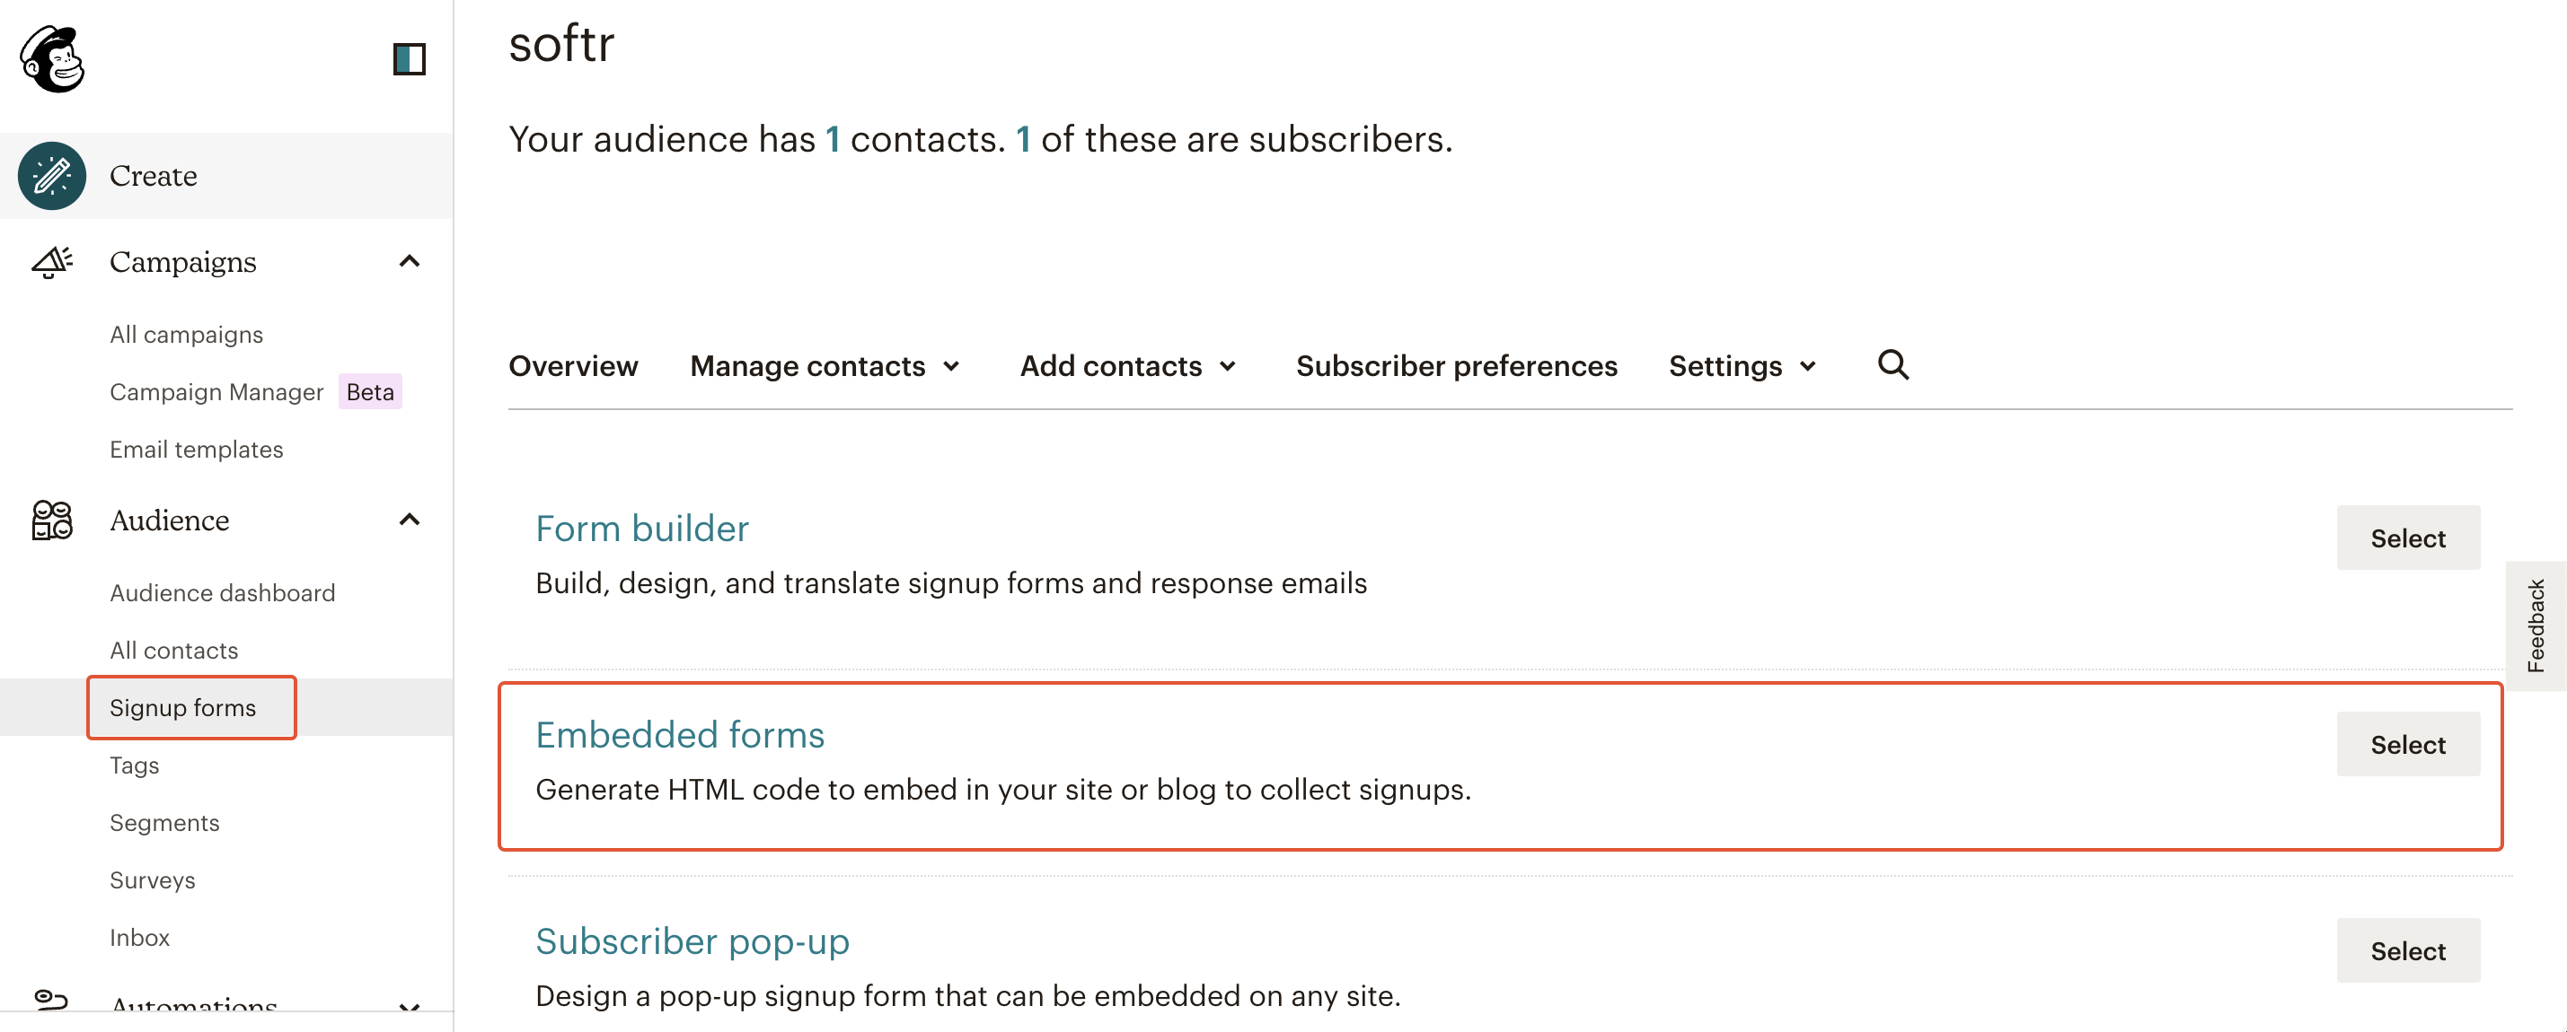The width and height of the screenshot is (2567, 1032).
Task: Collapse the sidebar using the panel icon
Action: (x=410, y=60)
